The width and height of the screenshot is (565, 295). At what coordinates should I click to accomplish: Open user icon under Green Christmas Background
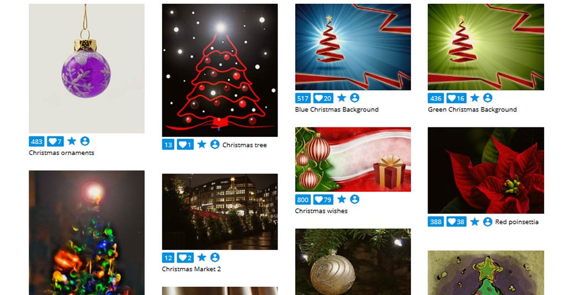tap(488, 98)
